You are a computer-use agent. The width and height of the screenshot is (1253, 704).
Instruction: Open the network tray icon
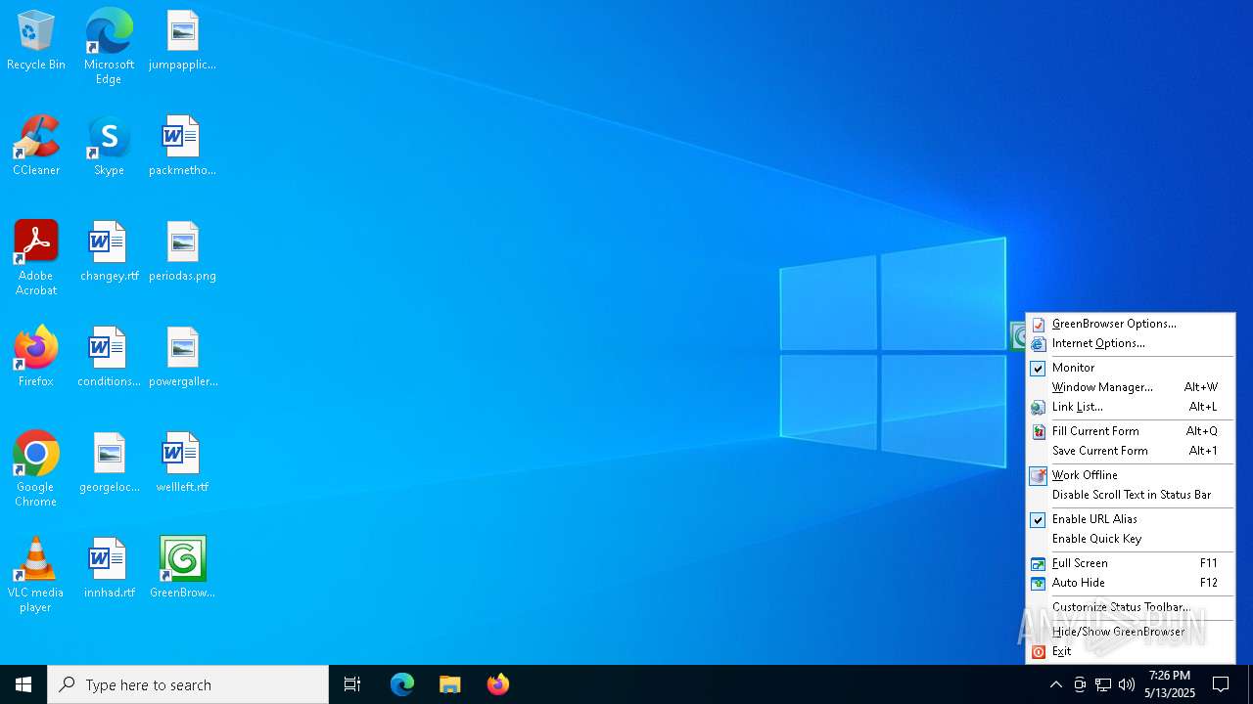pyautogui.click(x=1103, y=684)
